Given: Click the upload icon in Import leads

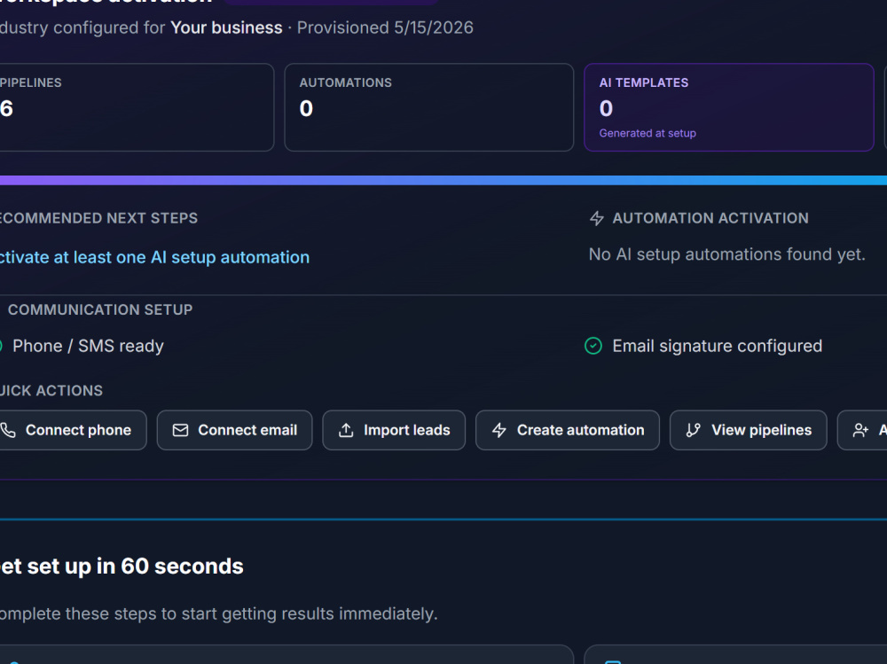Looking at the screenshot, I should (x=346, y=431).
